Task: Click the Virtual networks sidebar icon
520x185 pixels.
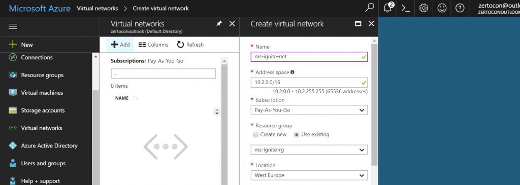Action: [x=13, y=128]
